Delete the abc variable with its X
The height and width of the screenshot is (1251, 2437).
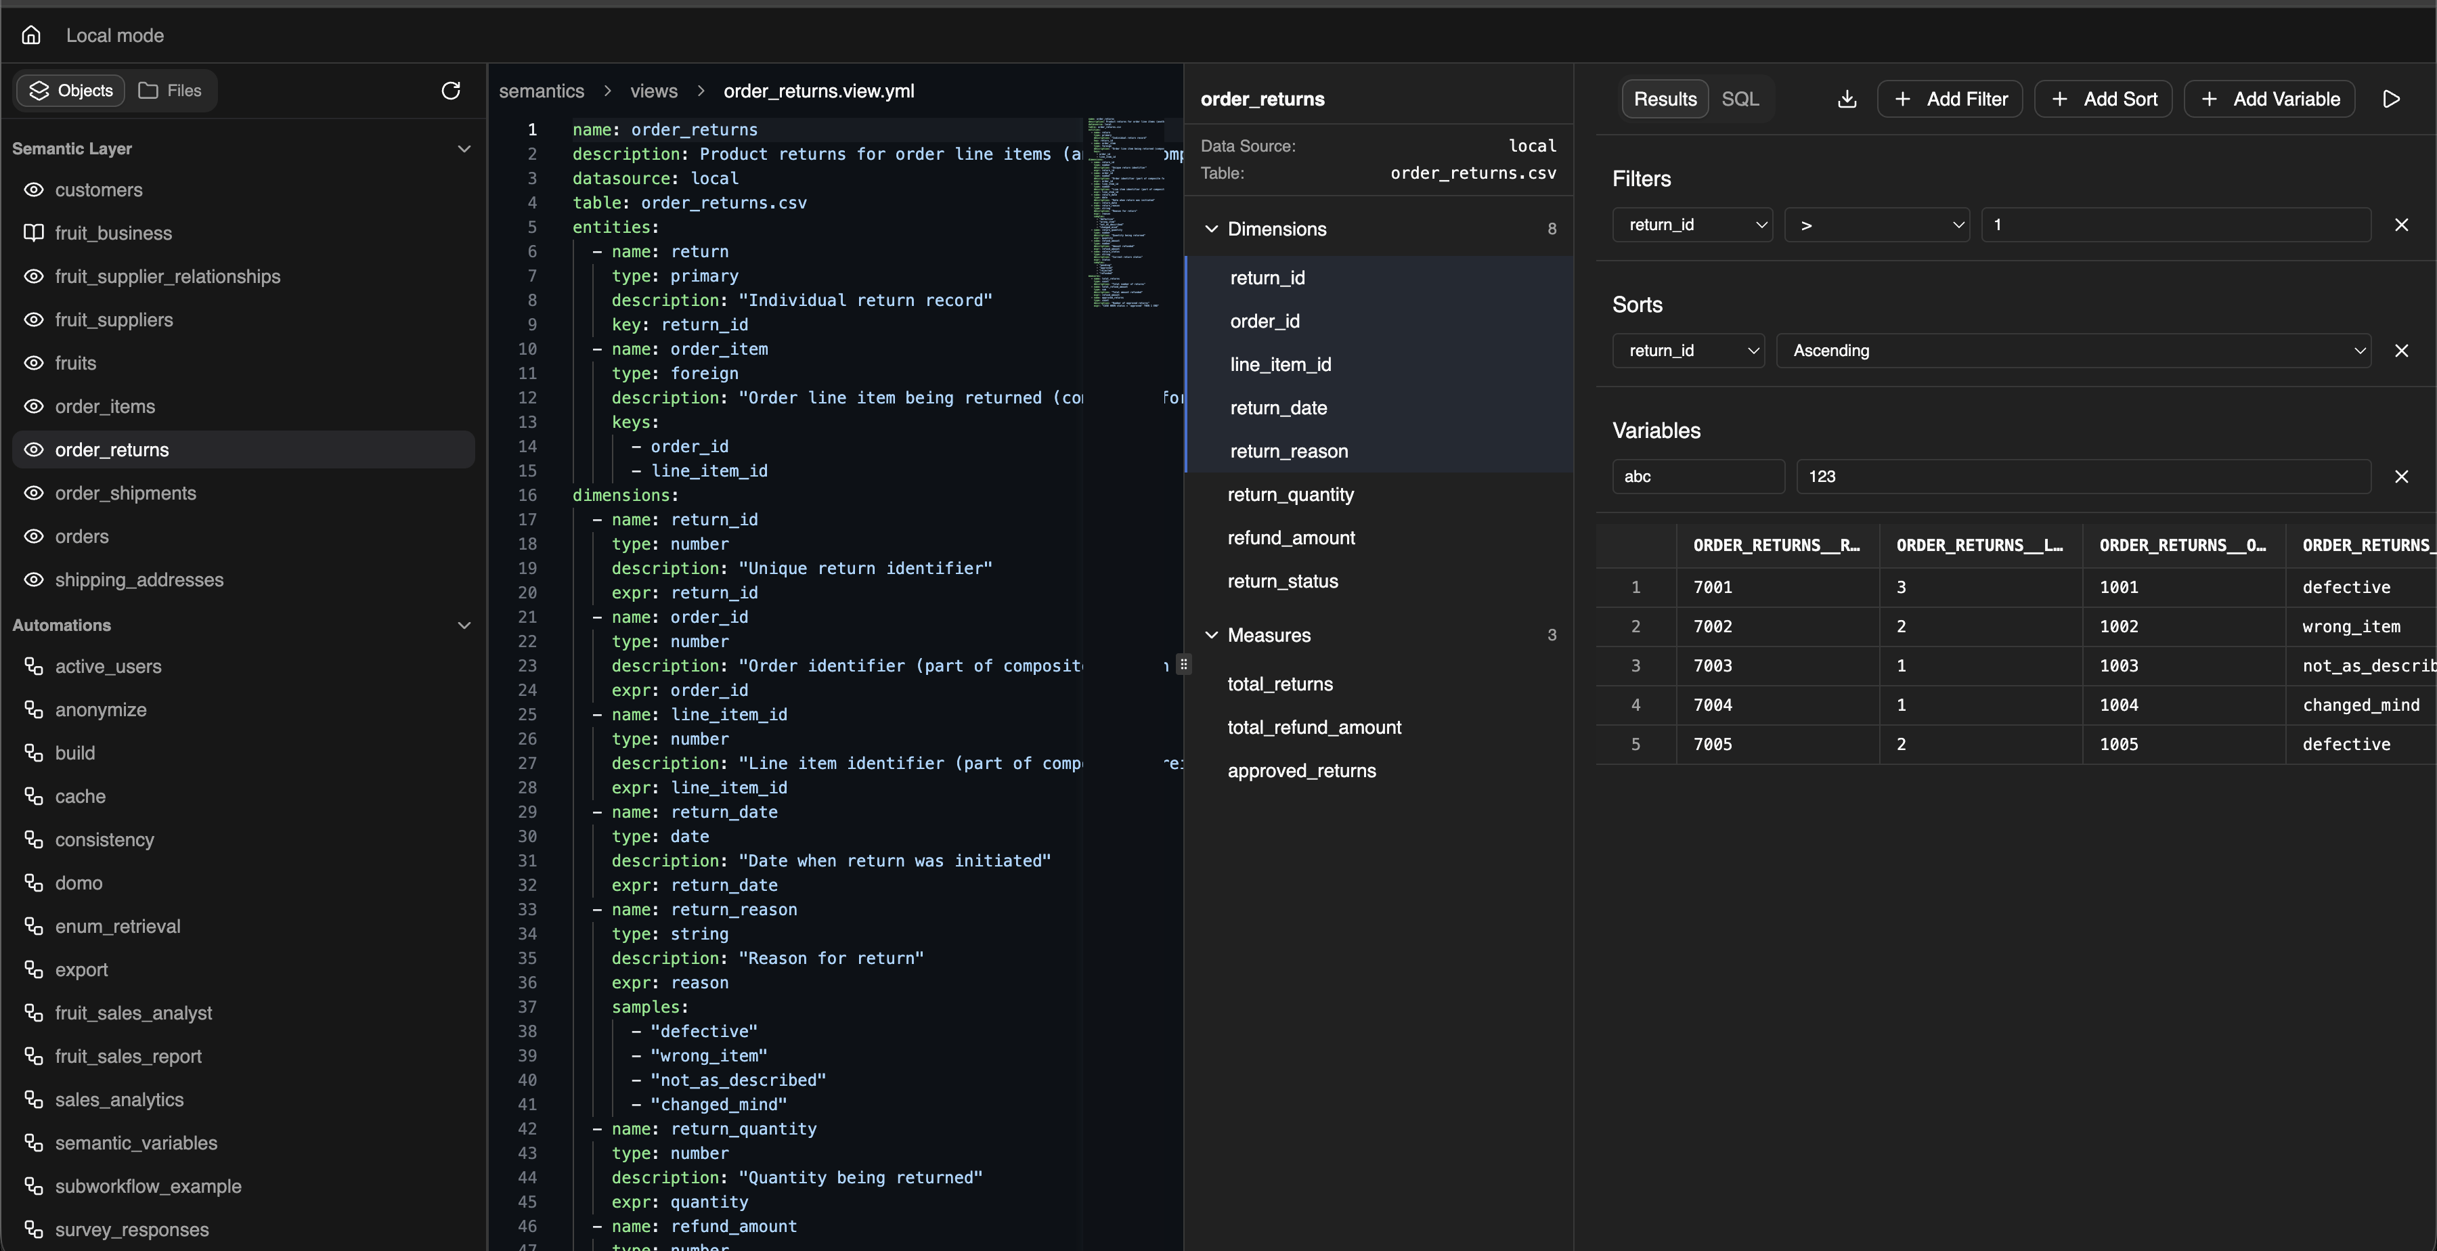pos(2400,477)
